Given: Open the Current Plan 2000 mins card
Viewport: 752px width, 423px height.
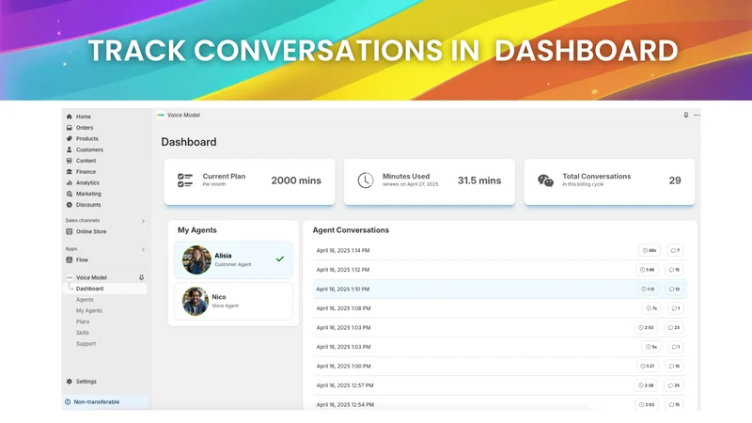Looking at the screenshot, I should tap(249, 181).
